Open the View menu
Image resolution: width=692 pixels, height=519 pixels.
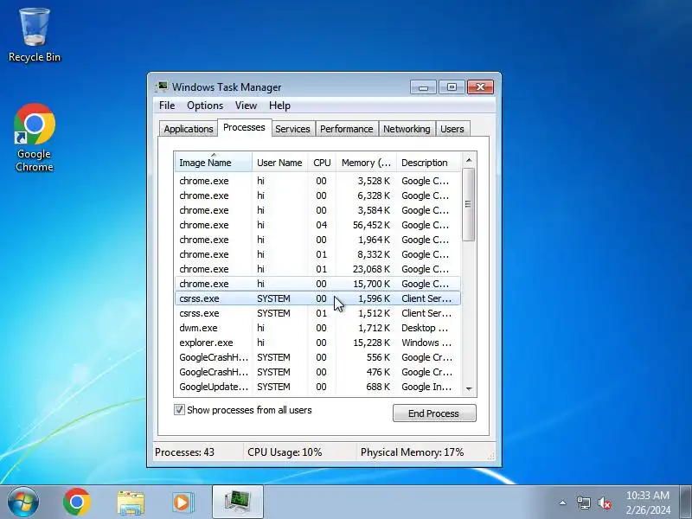coord(246,106)
